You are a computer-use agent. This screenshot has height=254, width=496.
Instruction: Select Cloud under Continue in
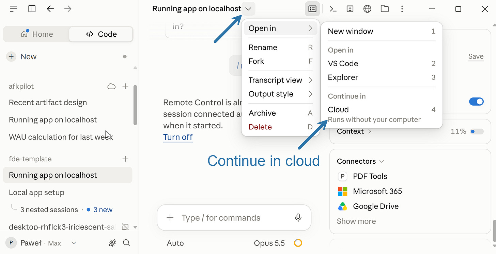pyautogui.click(x=382, y=114)
